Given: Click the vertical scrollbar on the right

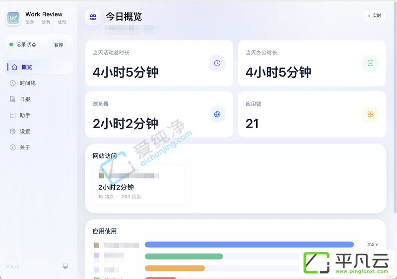Looking at the screenshot, I should tap(395, 106).
